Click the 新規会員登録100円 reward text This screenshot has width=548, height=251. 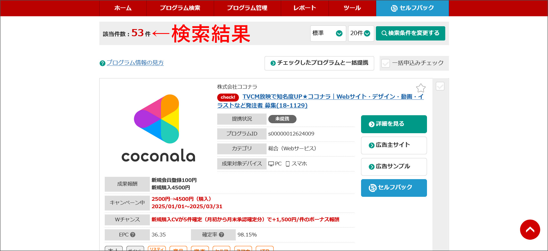174,180
